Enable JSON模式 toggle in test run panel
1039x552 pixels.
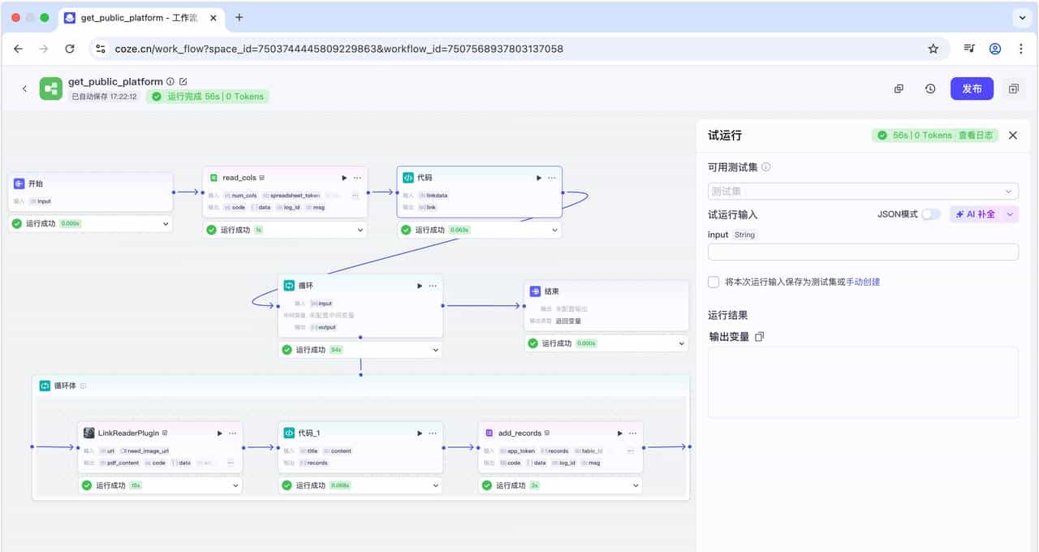point(931,213)
